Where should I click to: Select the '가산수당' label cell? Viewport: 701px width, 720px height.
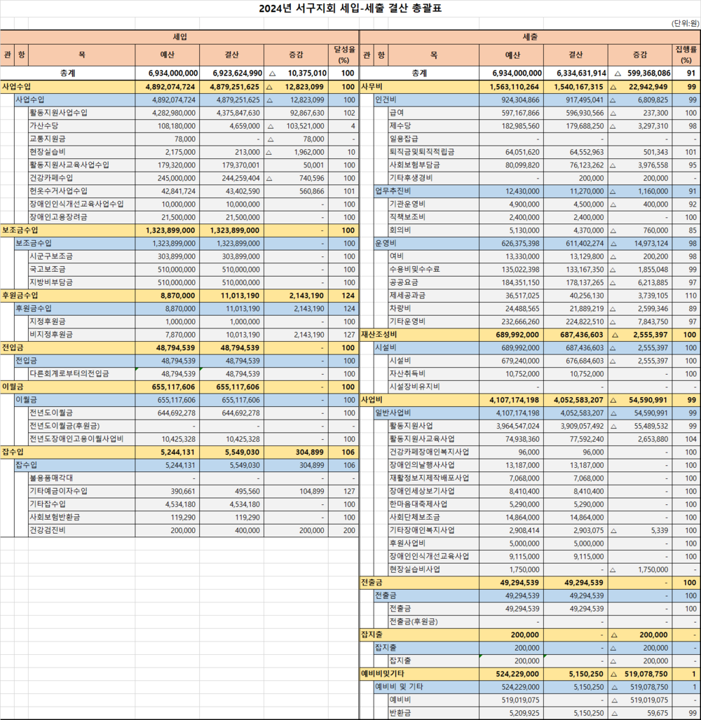click(82, 126)
